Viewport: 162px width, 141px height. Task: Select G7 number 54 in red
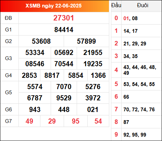(x=98, y=121)
